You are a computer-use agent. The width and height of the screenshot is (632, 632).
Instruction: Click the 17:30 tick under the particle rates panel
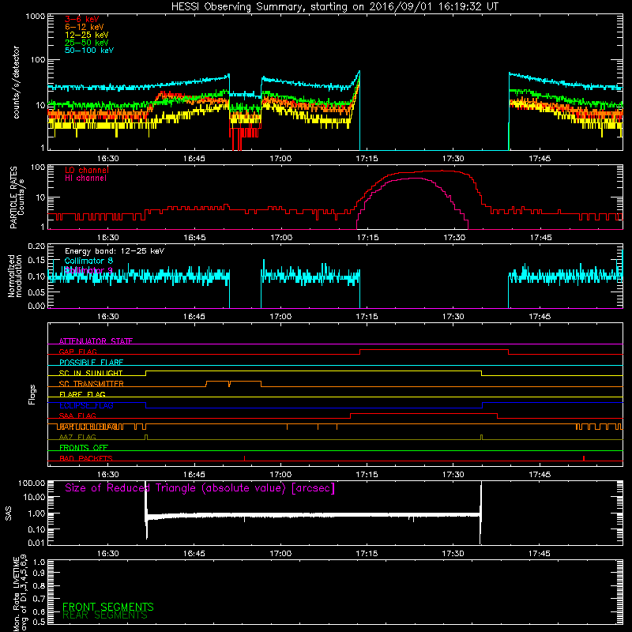454,238
